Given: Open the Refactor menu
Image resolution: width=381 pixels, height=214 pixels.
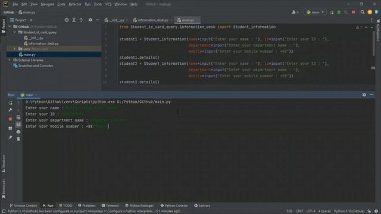Looking at the screenshot, I should (x=75, y=4).
